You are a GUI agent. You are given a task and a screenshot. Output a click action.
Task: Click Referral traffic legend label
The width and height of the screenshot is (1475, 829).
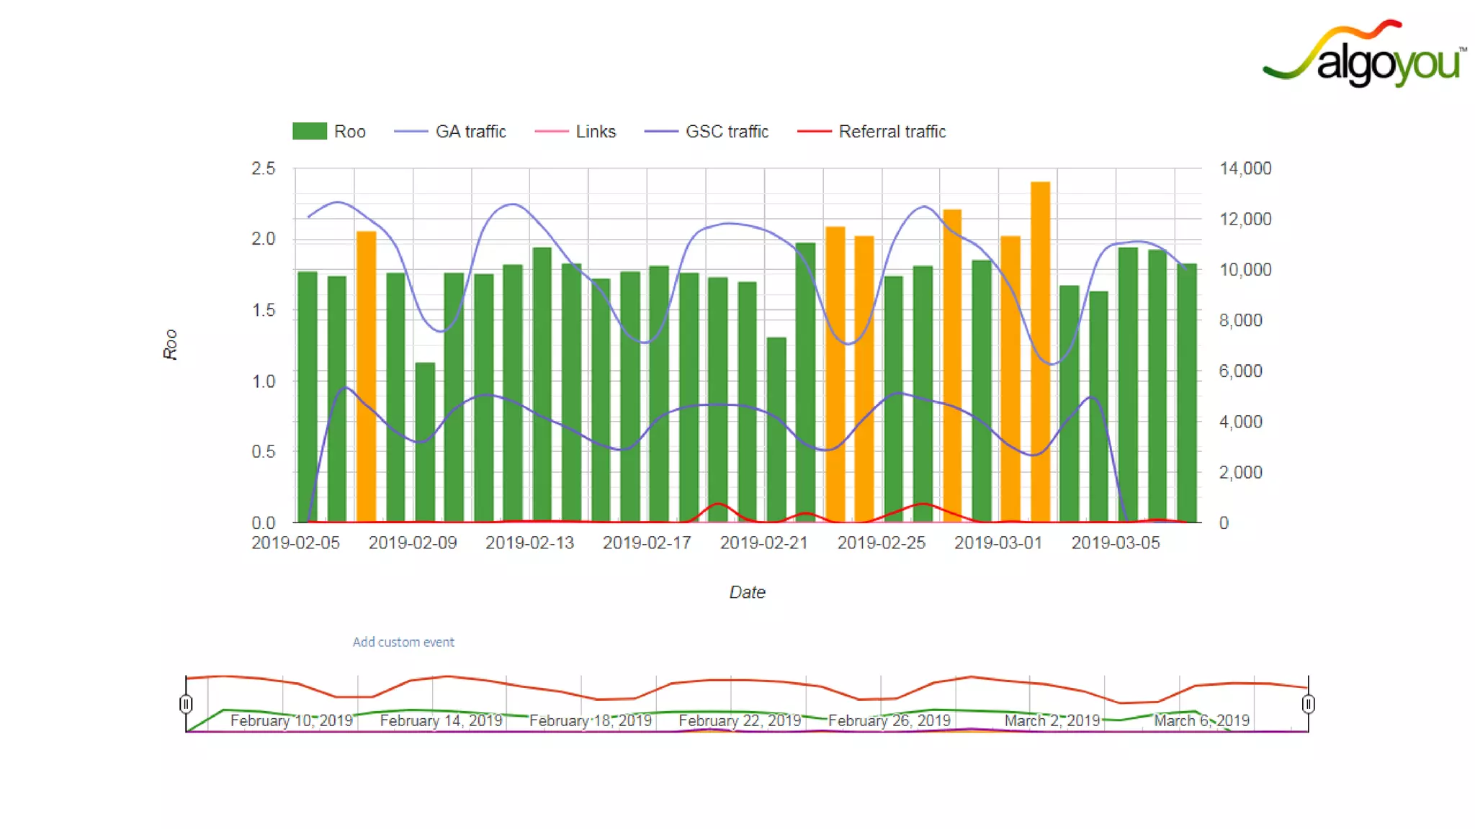(x=892, y=132)
